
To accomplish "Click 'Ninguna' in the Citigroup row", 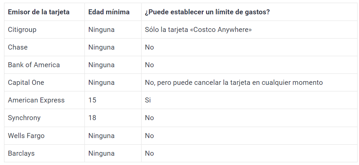I will tap(101, 30).
